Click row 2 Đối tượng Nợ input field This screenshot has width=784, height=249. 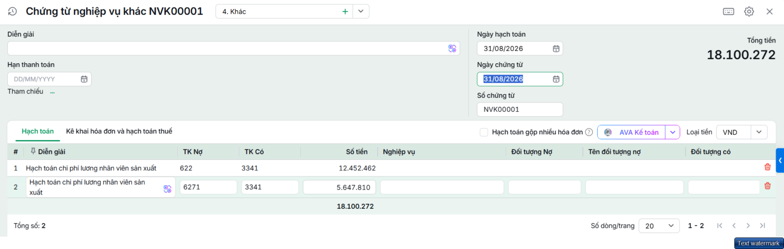544,187
